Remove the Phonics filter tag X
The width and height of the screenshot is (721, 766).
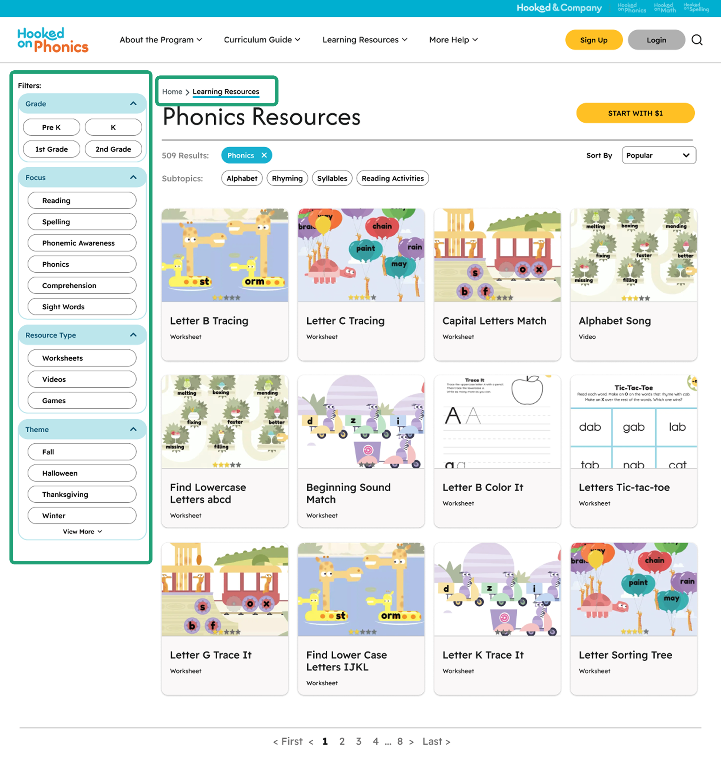(x=264, y=155)
